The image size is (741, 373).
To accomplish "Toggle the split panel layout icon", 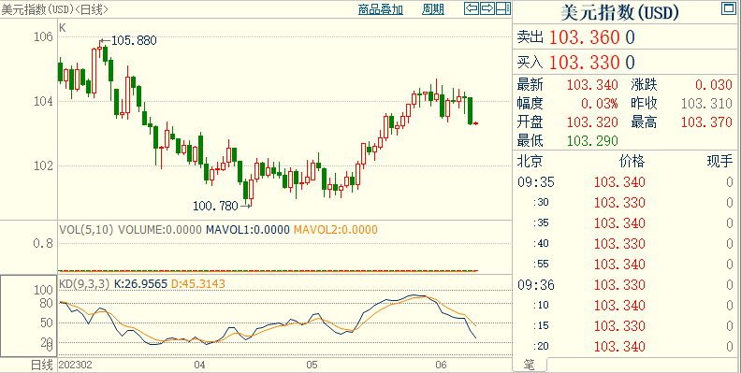I will click(x=503, y=8).
